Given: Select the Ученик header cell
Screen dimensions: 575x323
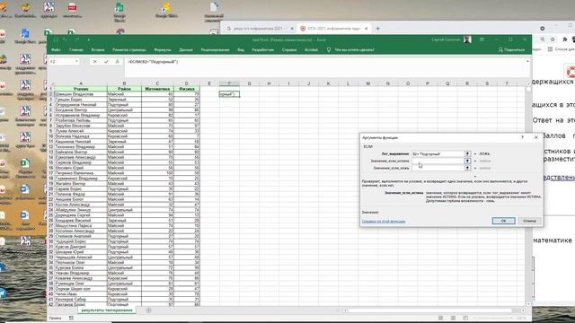Looking at the screenshot, I should (81, 89).
